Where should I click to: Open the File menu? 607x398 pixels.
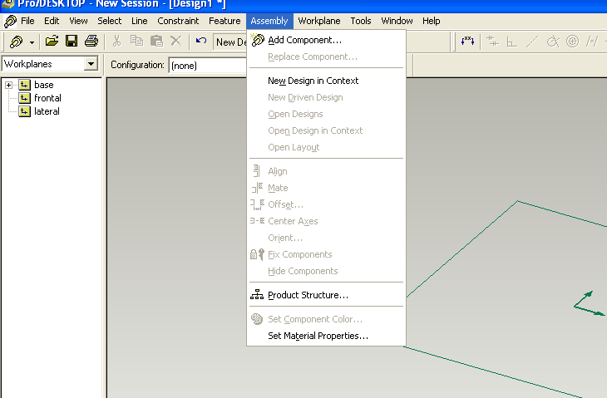click(x=27, y=21)
